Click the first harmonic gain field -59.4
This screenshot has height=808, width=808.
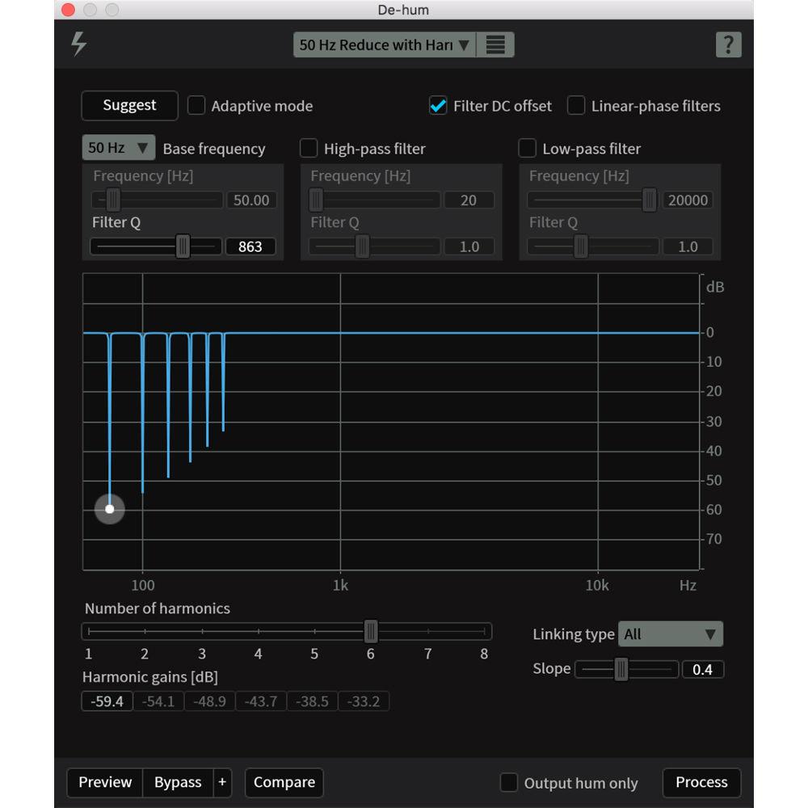coord(107,701)
